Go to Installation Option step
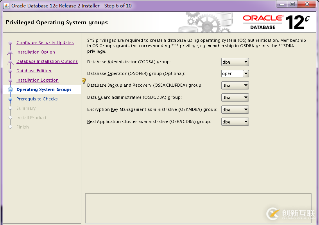This screenshot has height=225, width=319. (x=36, y=52)
